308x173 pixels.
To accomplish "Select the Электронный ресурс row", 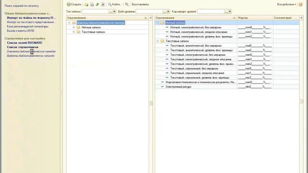I will point(227,86).
